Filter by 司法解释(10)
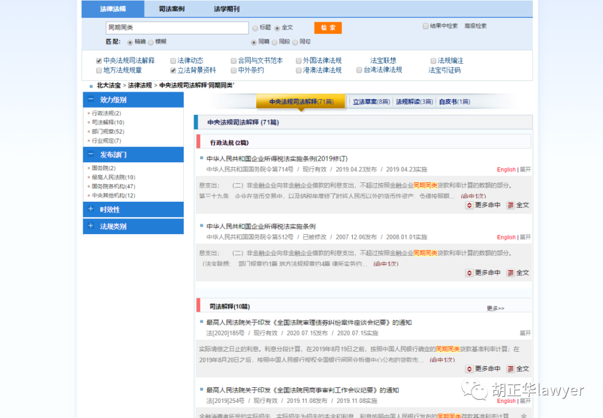The width and height of the screenshot is (603, 418). coord(108,123)
